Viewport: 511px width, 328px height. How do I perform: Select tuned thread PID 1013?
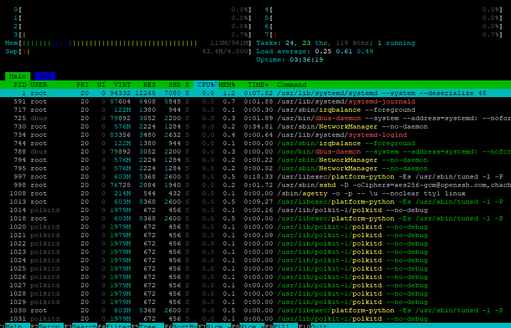coord(255,202)
